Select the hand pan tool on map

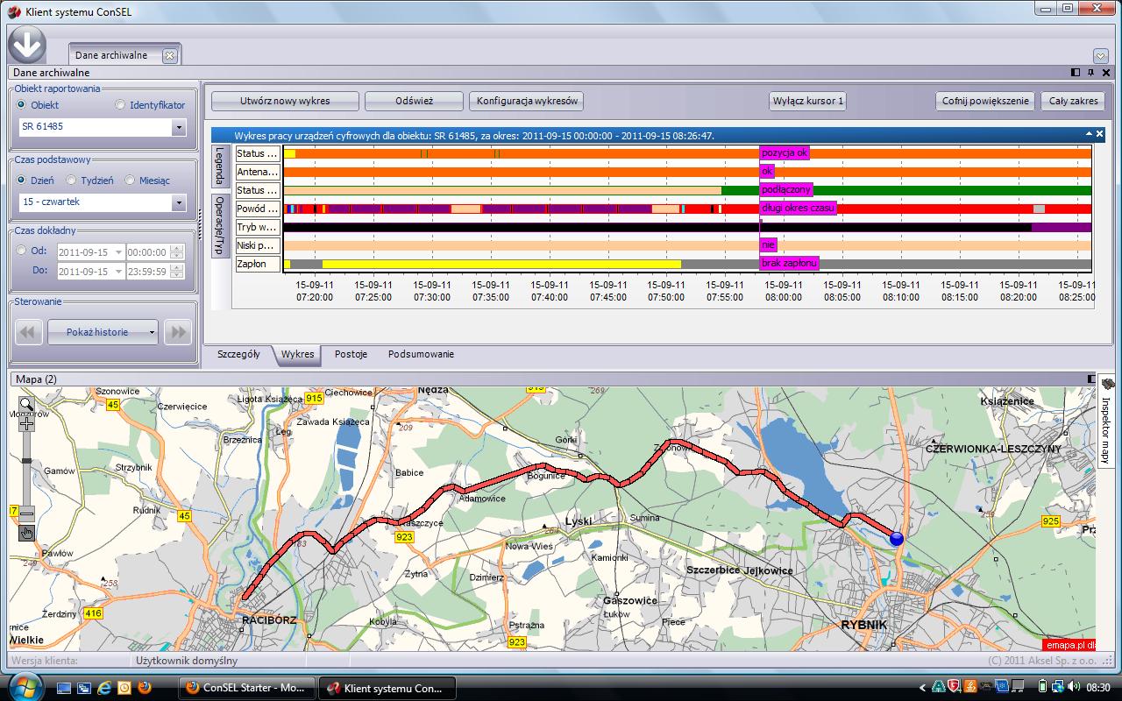point(26,532)
